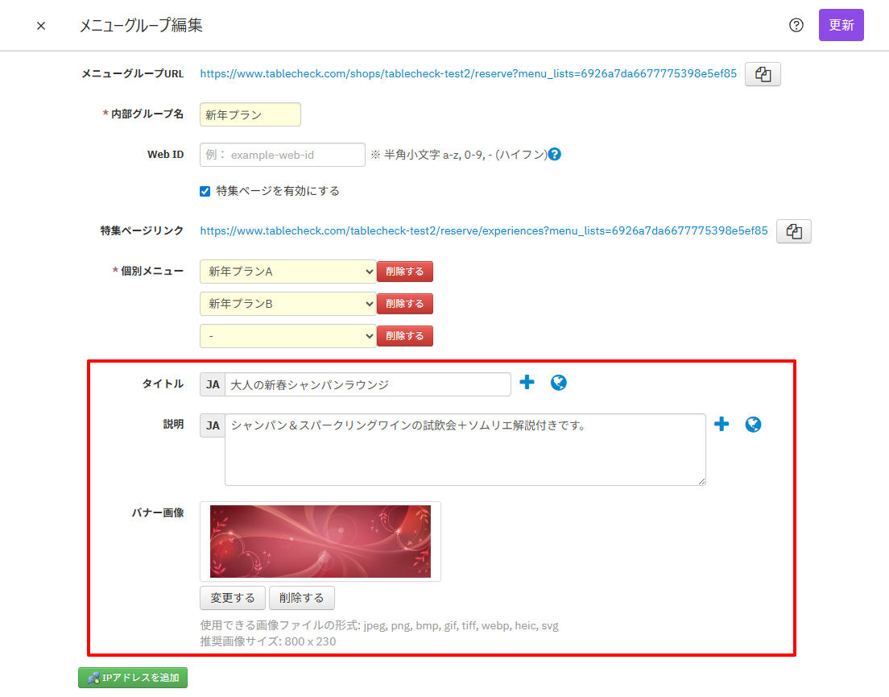Add a language to タイトル with plus icon
Viewport: 889px width, 697px height.
527,382
